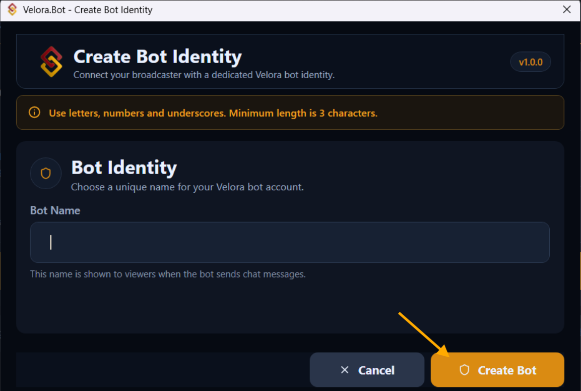Screen dimensions: 581x391
Task: Close the Create Bot Identity window
Action: [x=566, y=10]
